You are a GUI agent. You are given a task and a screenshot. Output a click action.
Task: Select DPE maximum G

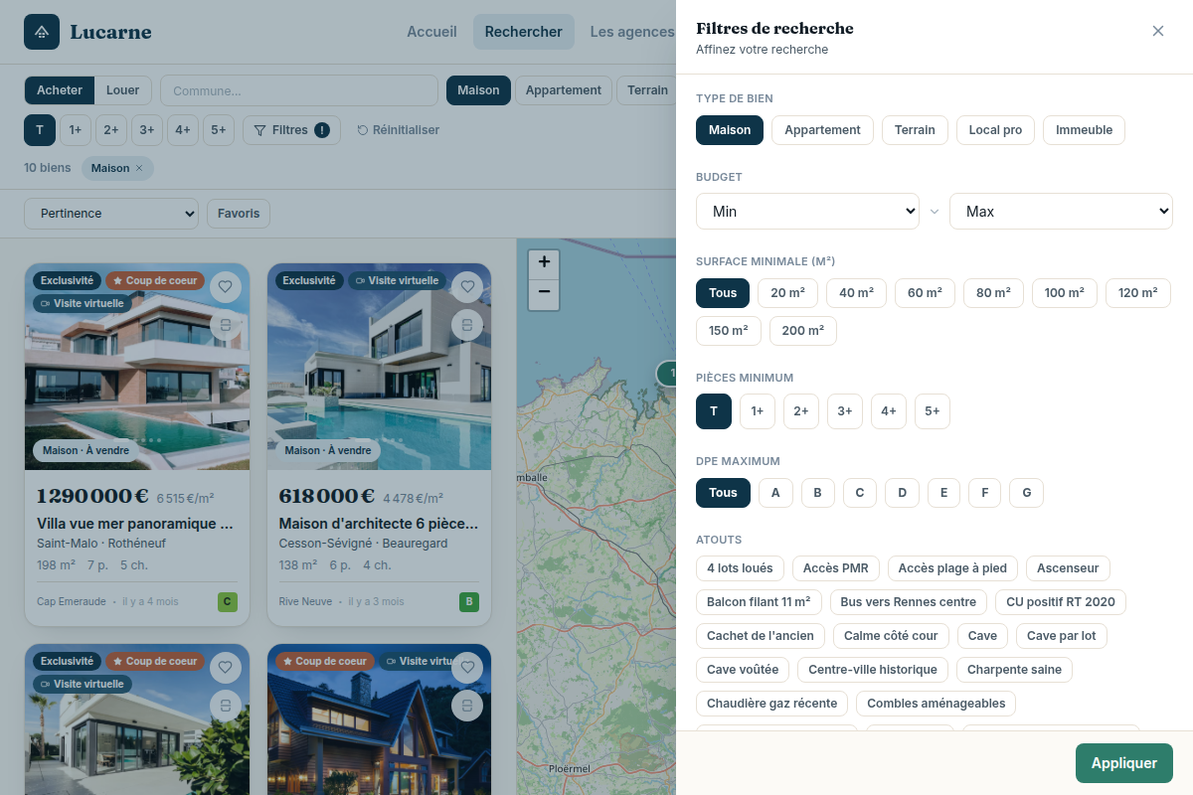[1026, 493]
